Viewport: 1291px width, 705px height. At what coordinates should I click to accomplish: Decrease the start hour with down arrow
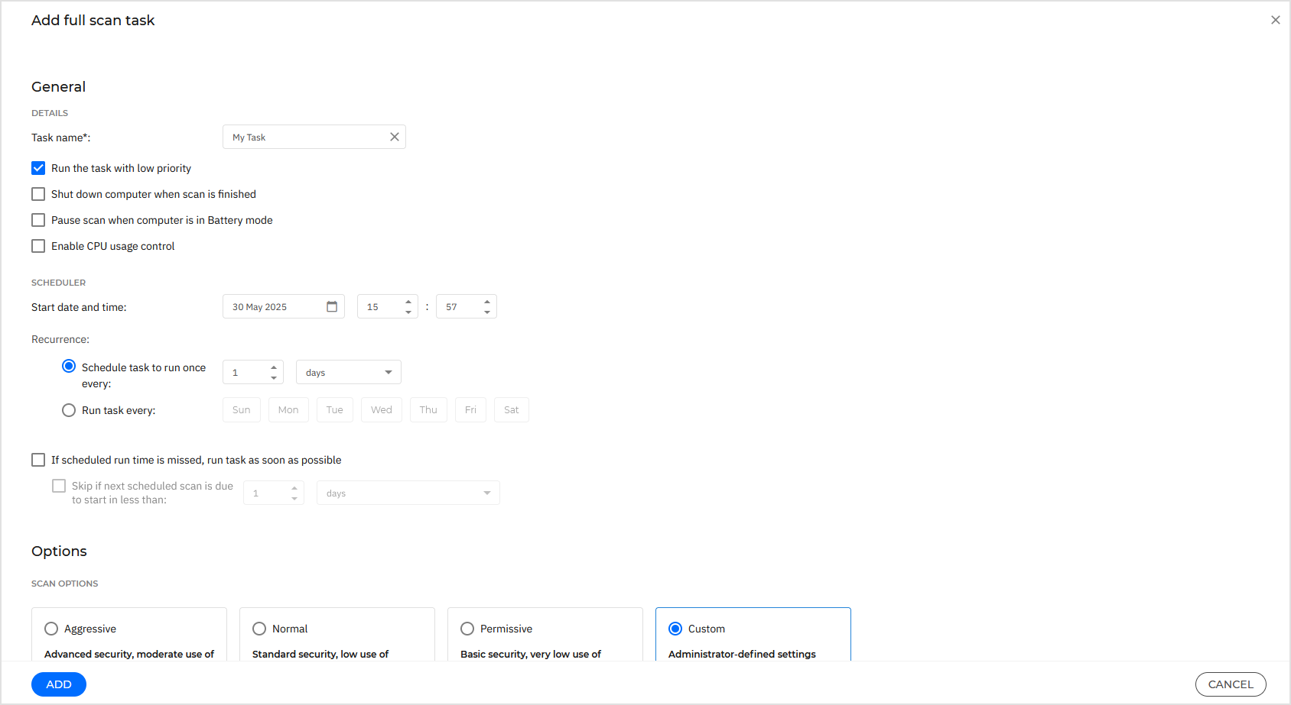pyautogui.click(x=408, y=312)
